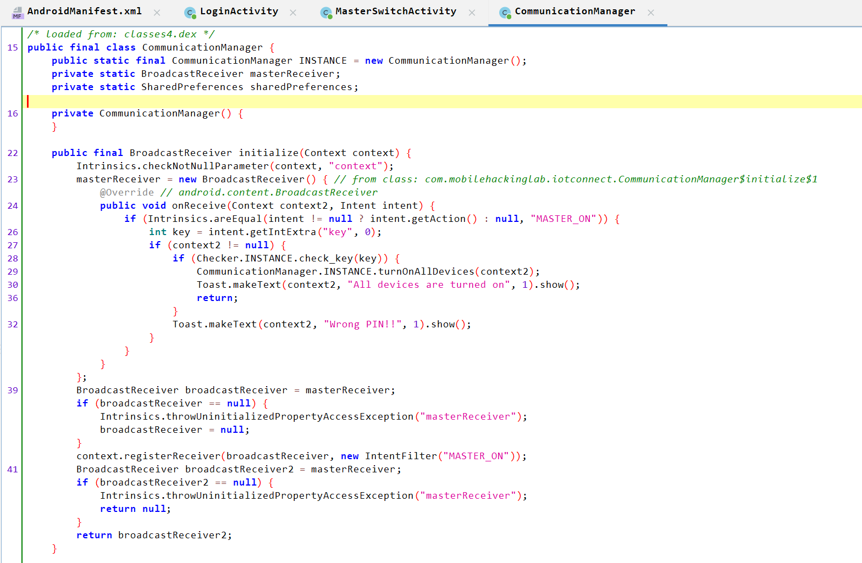862x563 pixels.
Task: Click 'check_key' method call
Action: 327,258
